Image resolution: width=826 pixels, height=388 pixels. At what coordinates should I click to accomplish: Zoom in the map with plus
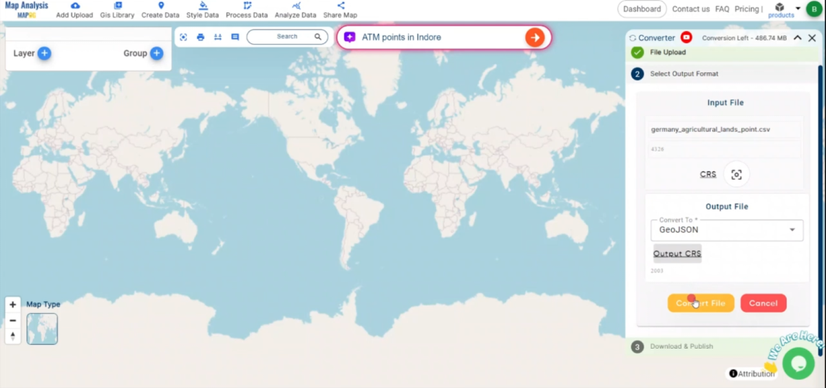[12, 305]
